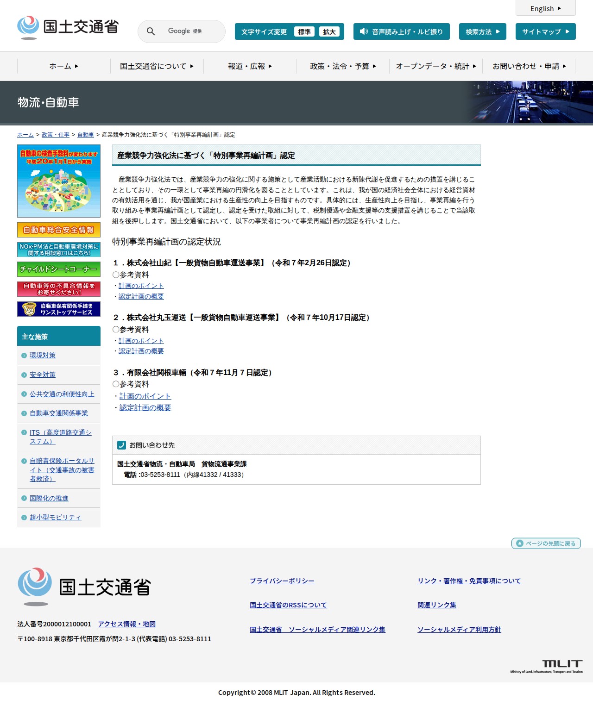Open 自動車交通関係事業 sidebar link
This screenshot has height=706, width=593.
pos(59,413)
